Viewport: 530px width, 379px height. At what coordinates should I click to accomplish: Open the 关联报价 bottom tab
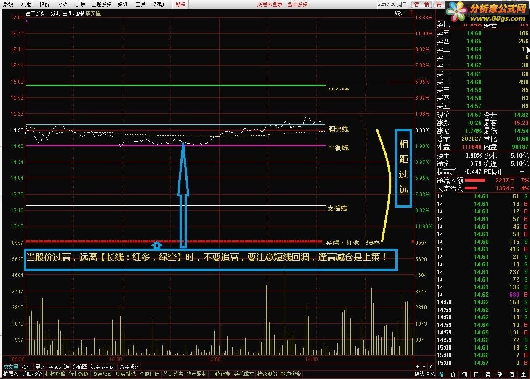tap(32, 374)
